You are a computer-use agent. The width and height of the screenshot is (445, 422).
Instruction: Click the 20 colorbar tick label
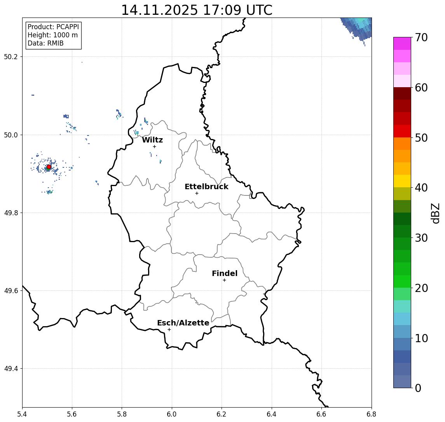tap(421, 288)
